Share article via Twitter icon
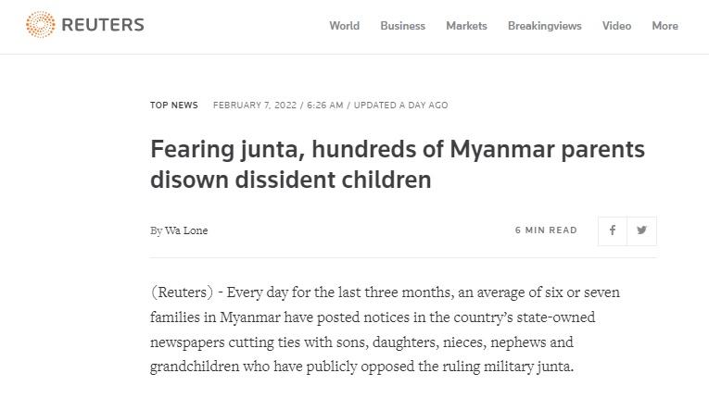 click(x=641, y=230)
